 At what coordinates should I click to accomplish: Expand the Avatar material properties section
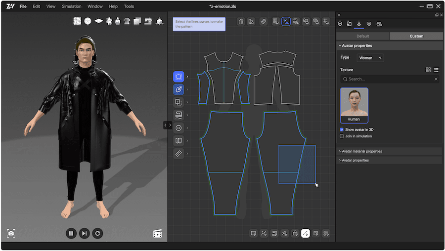pyautogui.click(x=390, y=151)
